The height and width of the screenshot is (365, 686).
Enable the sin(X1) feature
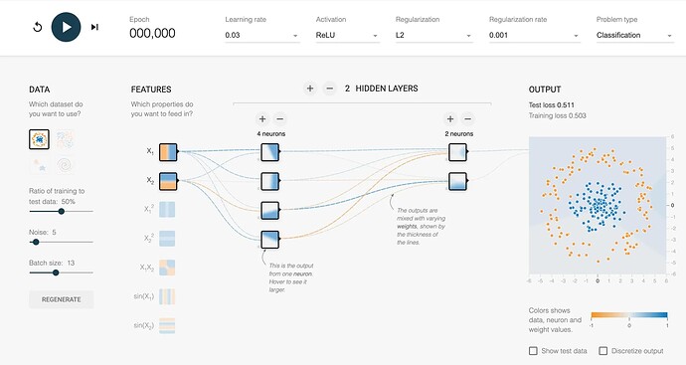click(167, 296)
